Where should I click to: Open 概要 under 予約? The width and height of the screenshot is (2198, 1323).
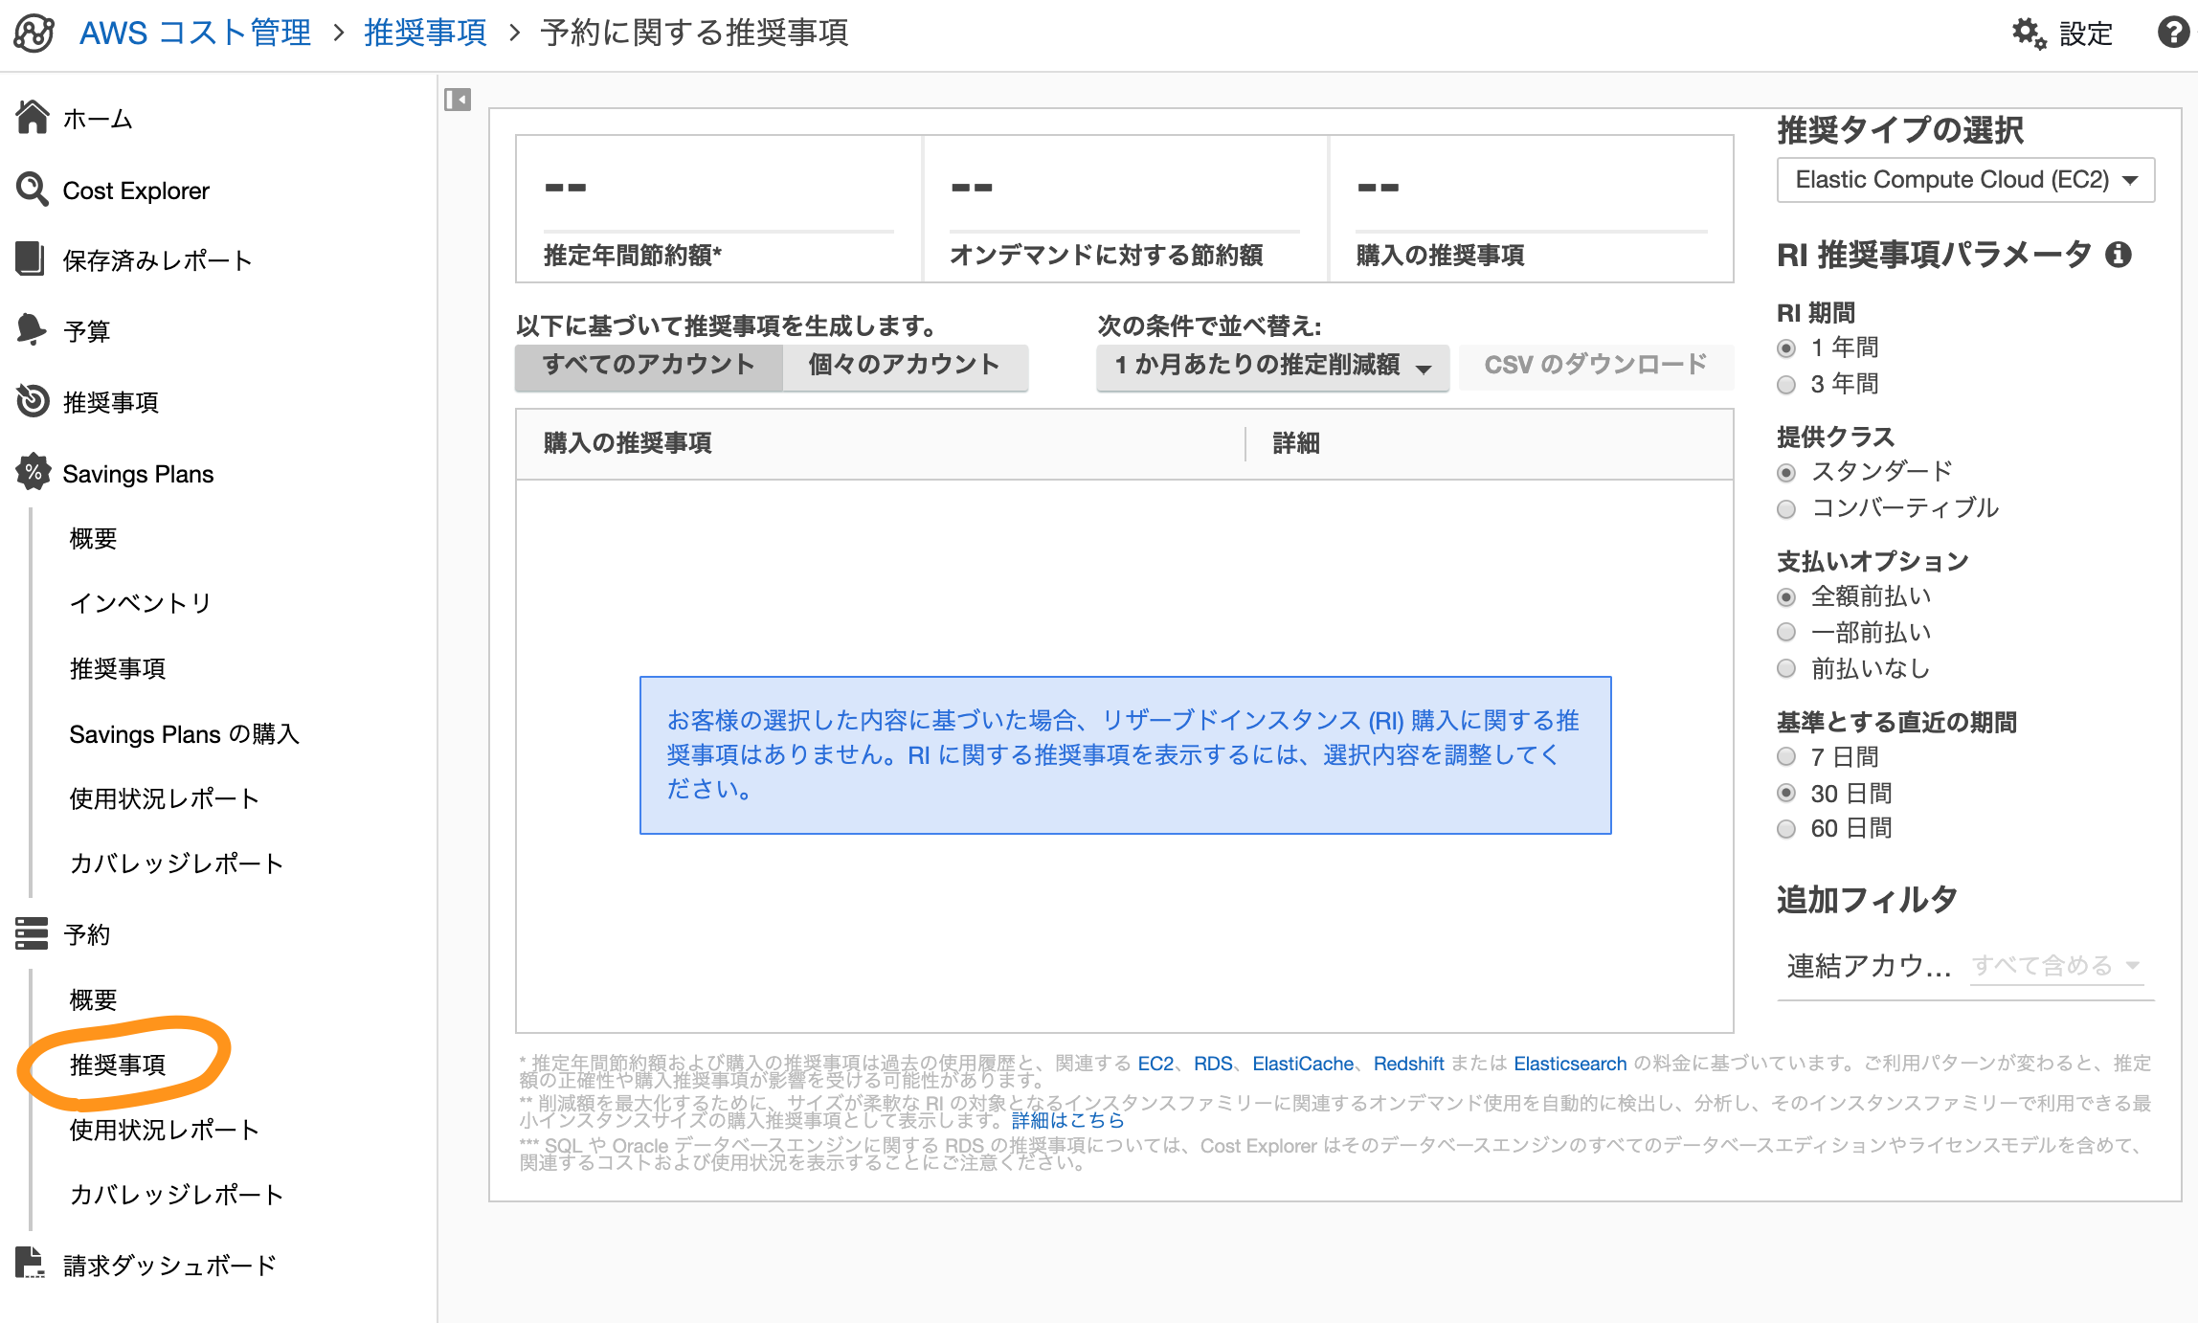94,999
